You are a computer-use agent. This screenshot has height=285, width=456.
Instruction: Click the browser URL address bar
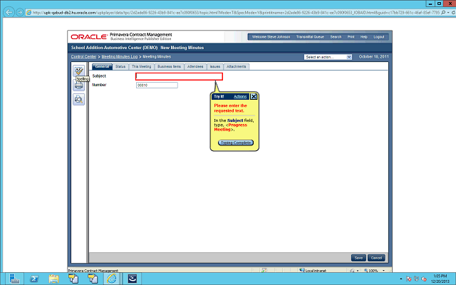click(233, 13)
